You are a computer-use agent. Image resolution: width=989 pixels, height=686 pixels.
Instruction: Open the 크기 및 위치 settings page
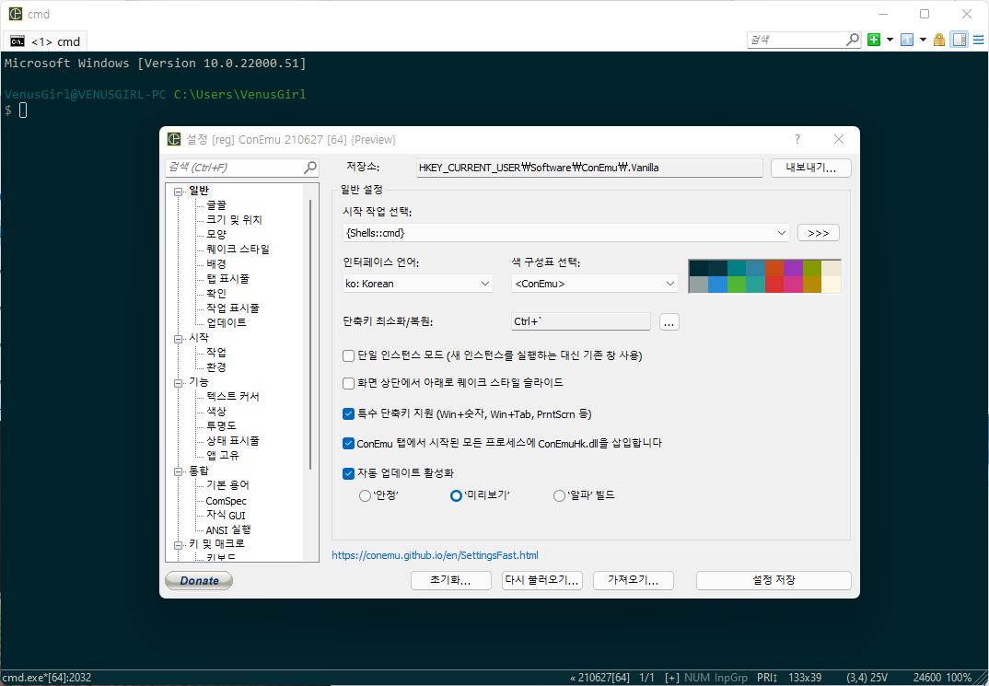234,219
